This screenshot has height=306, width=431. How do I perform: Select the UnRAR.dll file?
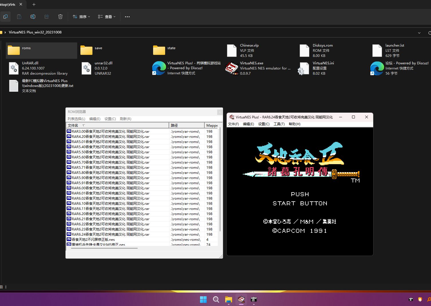click(x=41, y=68)
